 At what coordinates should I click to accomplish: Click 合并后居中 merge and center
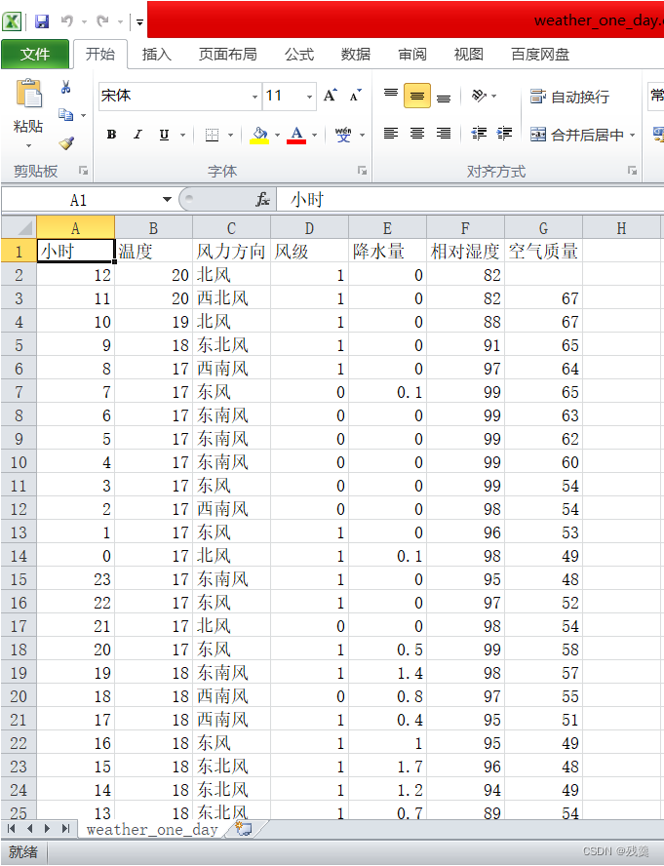(x=577, y=135)
